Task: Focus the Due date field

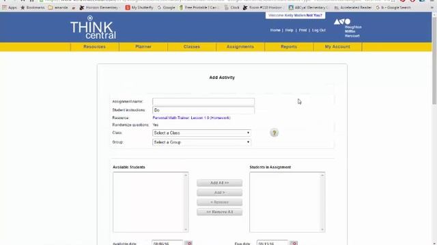Action: [x=272, y=243]
